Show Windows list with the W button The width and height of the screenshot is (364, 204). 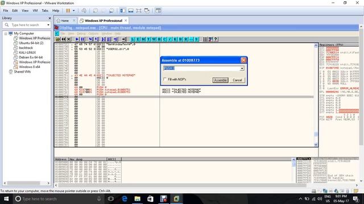(154, 39)
